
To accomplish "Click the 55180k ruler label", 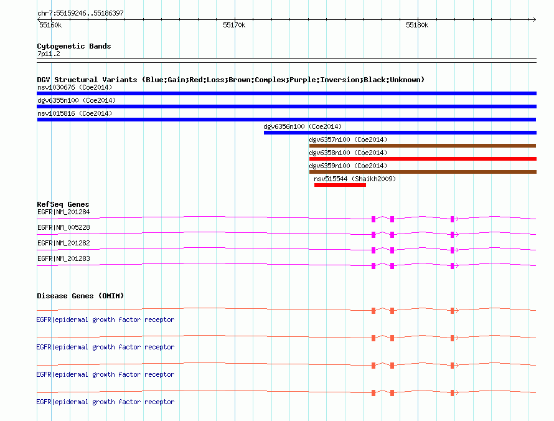I will pyautogui.click(x=417, y=25).
